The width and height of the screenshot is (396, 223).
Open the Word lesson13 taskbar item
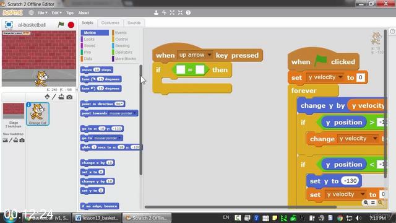(x=97, y=217)
